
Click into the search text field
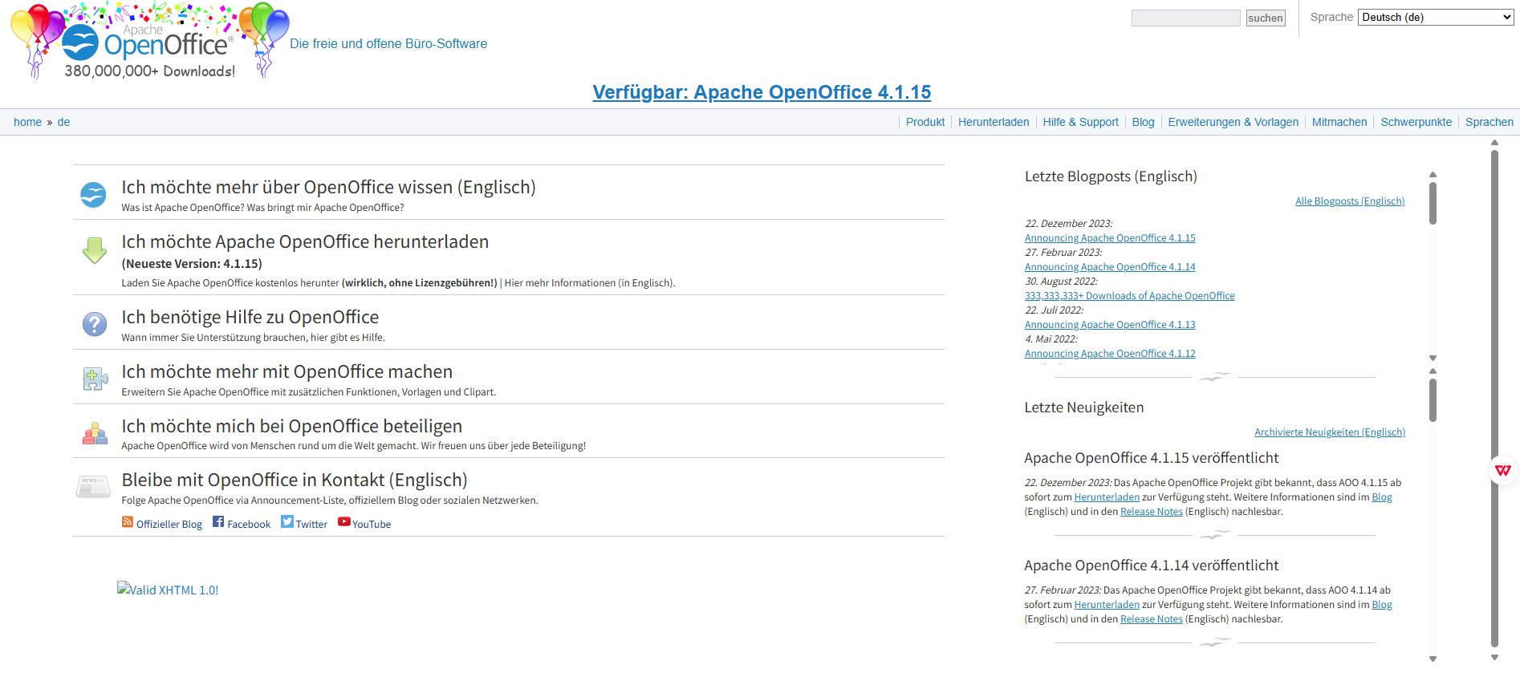1186,18
